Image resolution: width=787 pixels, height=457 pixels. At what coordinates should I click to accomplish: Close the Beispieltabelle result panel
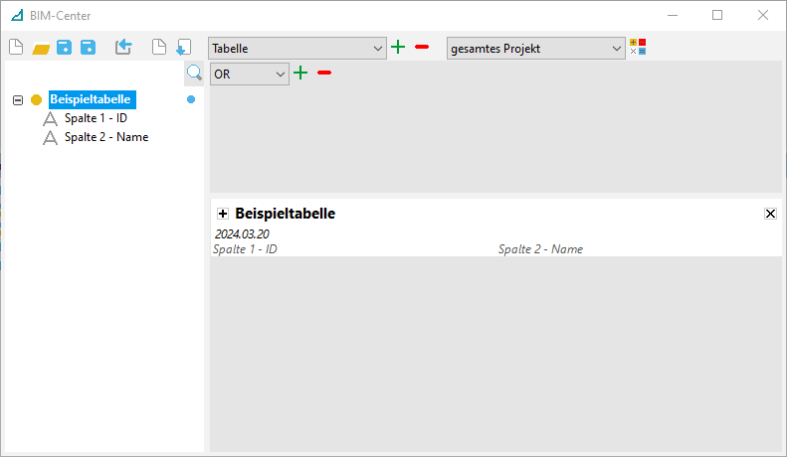(770, 214)
